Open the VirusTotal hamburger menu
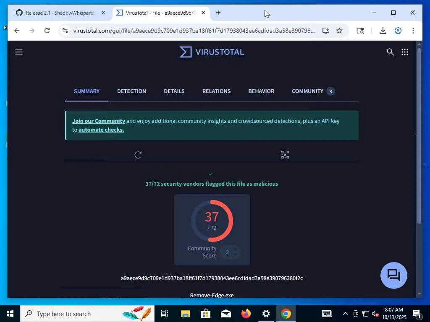The image size is (430, 322). (19, 52)
